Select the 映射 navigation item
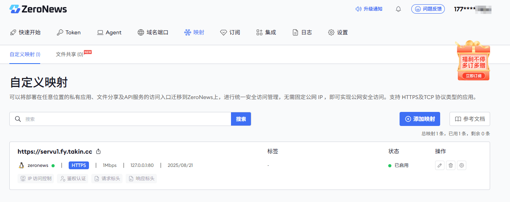The height and width of the screenshot is (202, 510). tap(194, 32)
